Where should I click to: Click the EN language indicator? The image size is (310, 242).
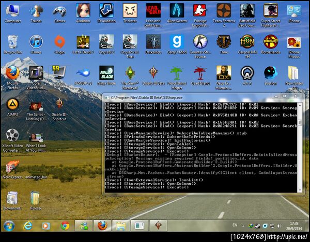pyautogui.click(x=235, y=225)
